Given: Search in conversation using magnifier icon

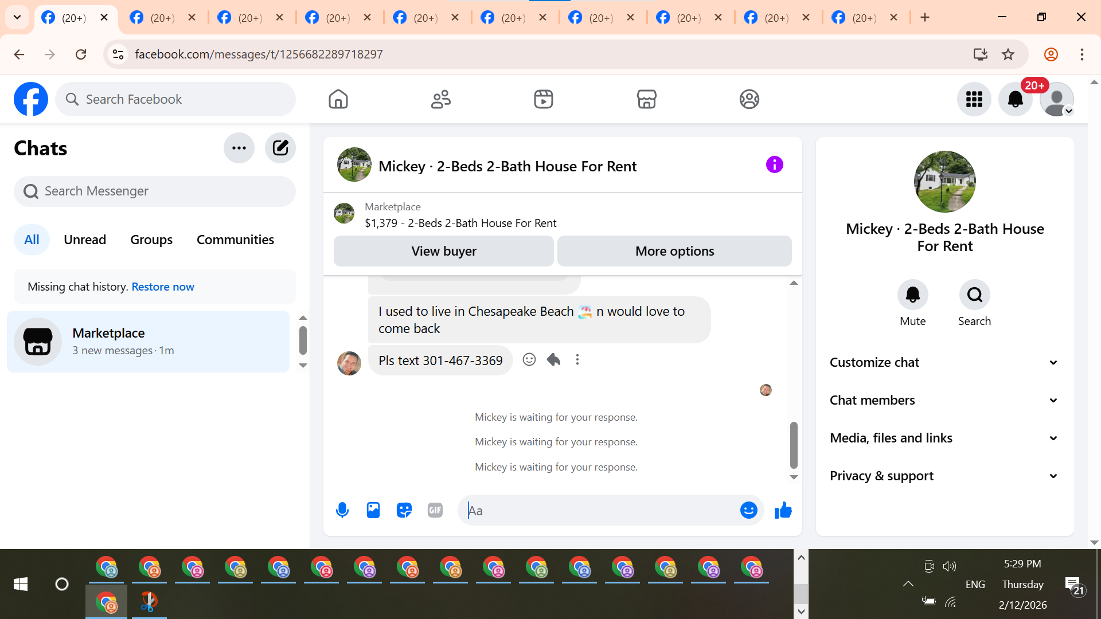Looking at the screenshot, I should coord(975,295).
